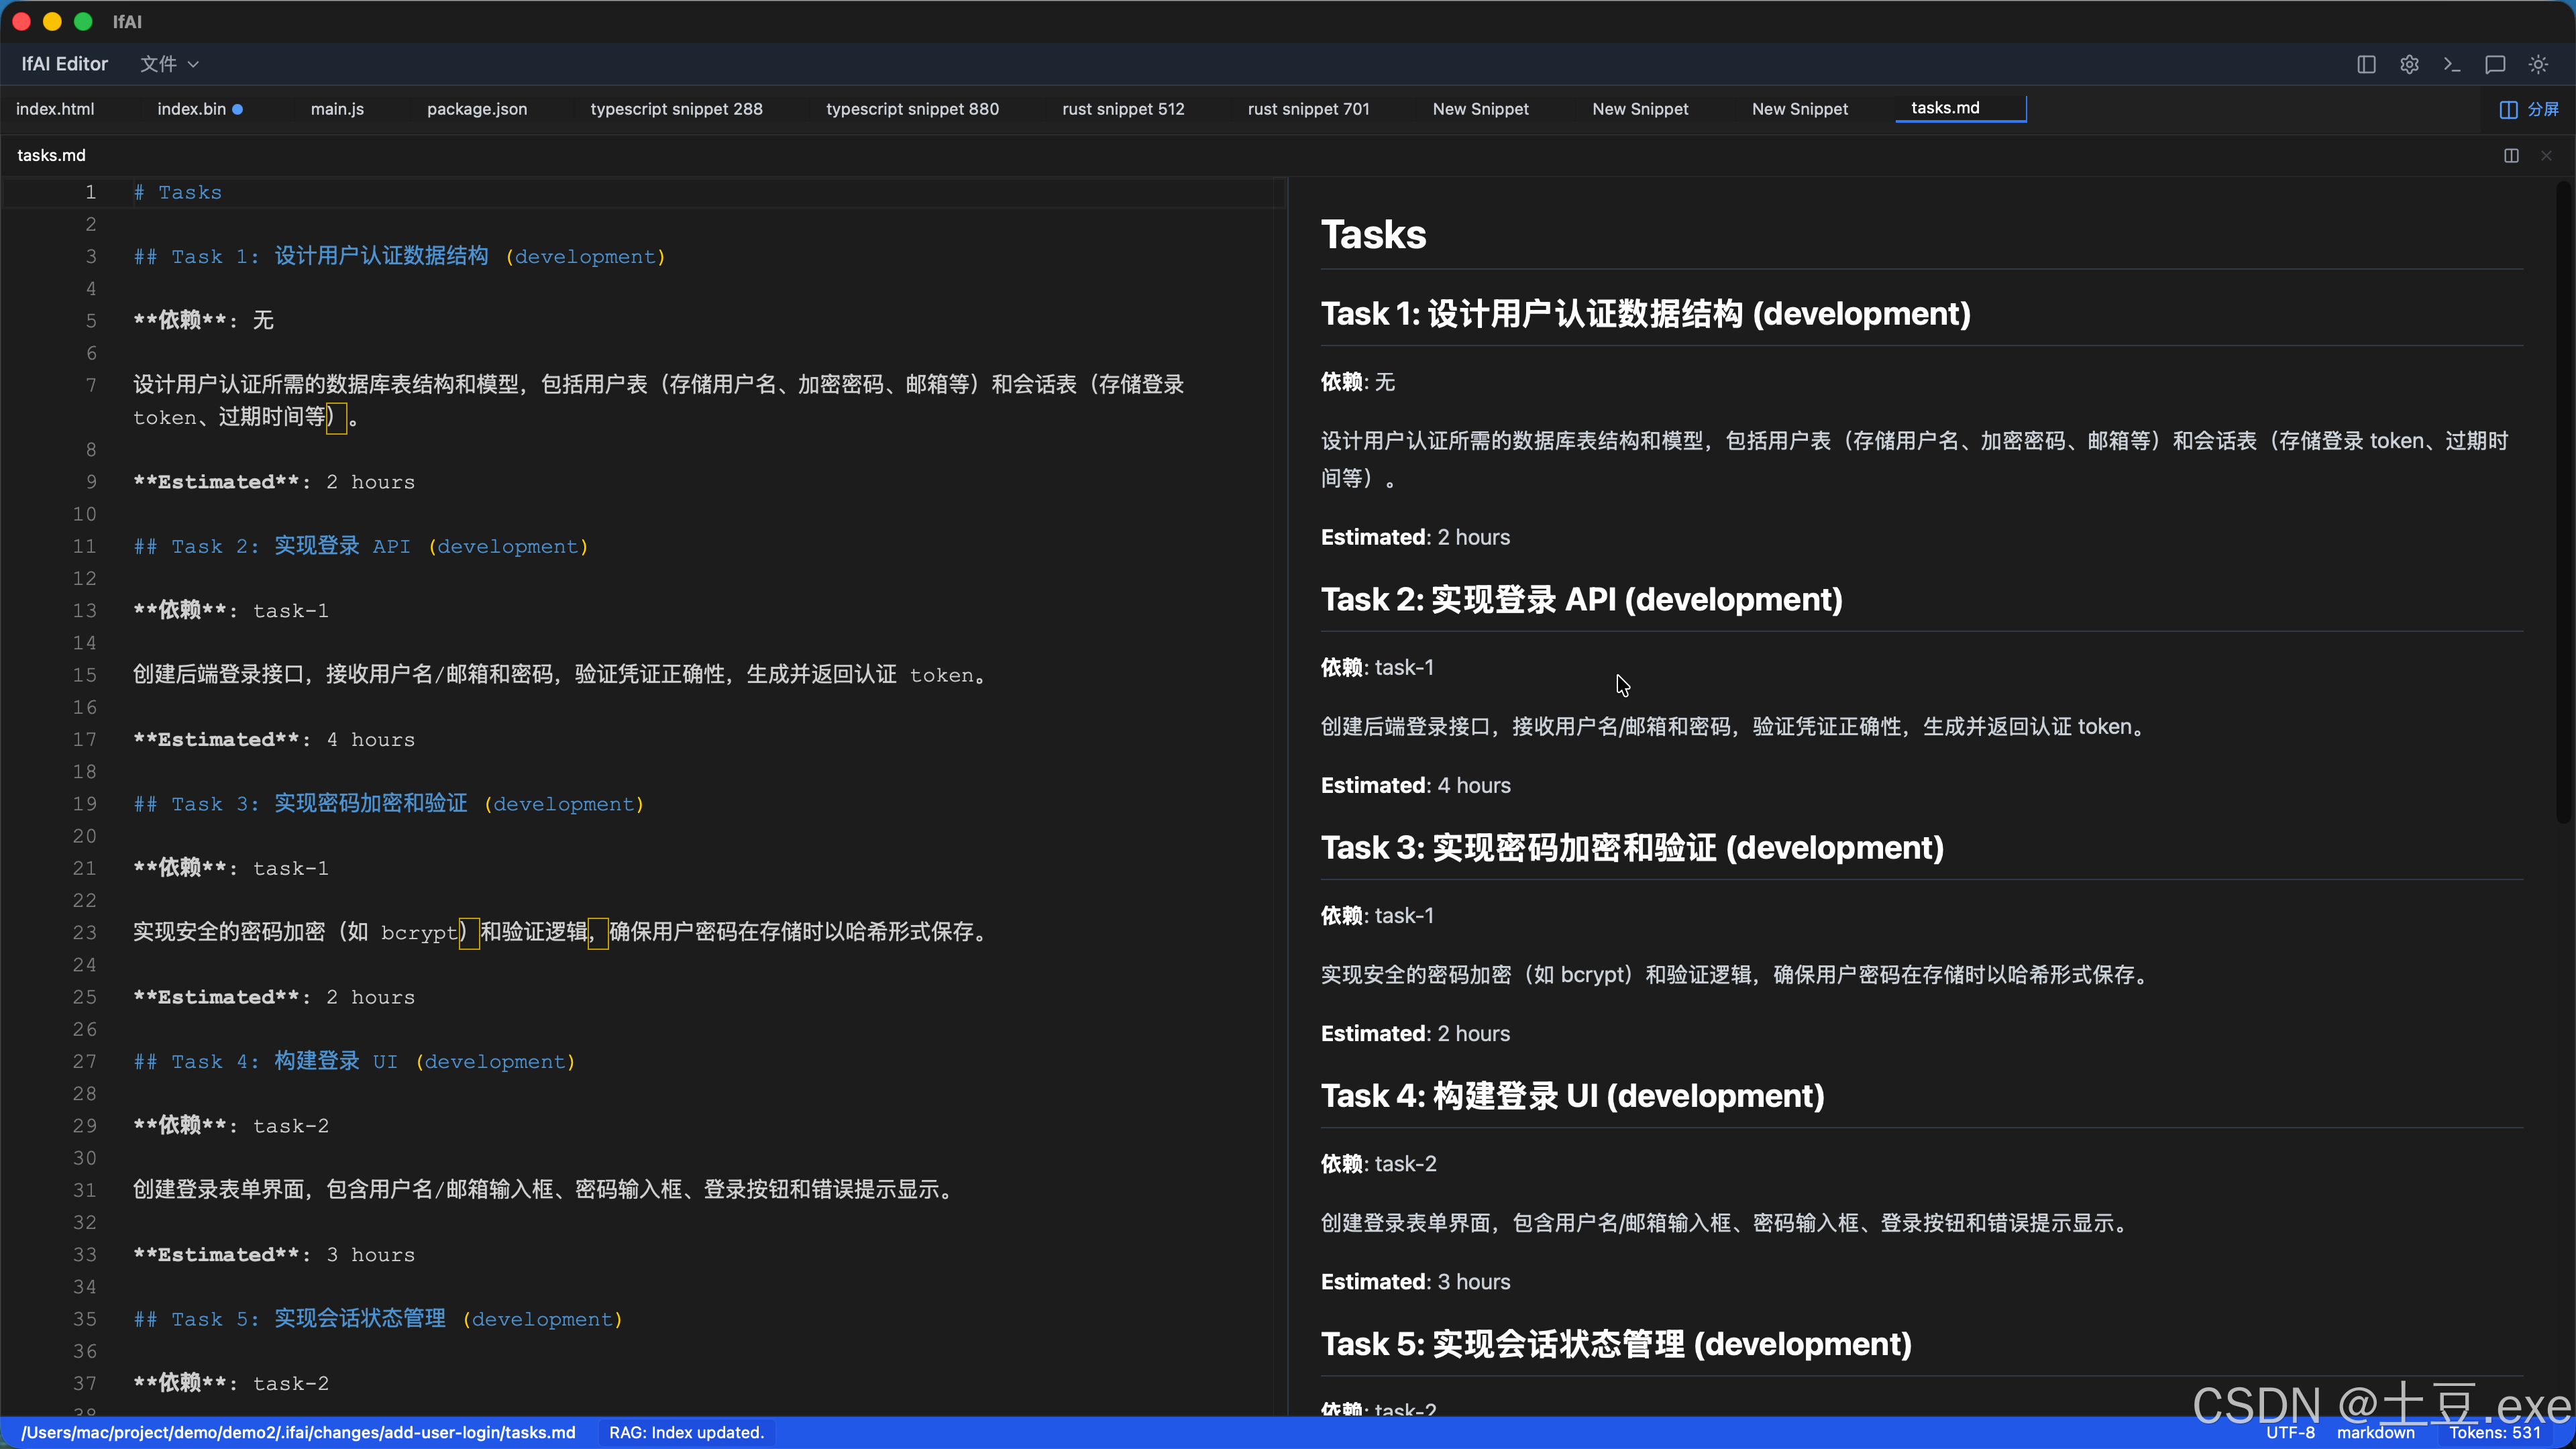Click the IfAI Editor title label
The image size is (2576, 1449).
65,64
